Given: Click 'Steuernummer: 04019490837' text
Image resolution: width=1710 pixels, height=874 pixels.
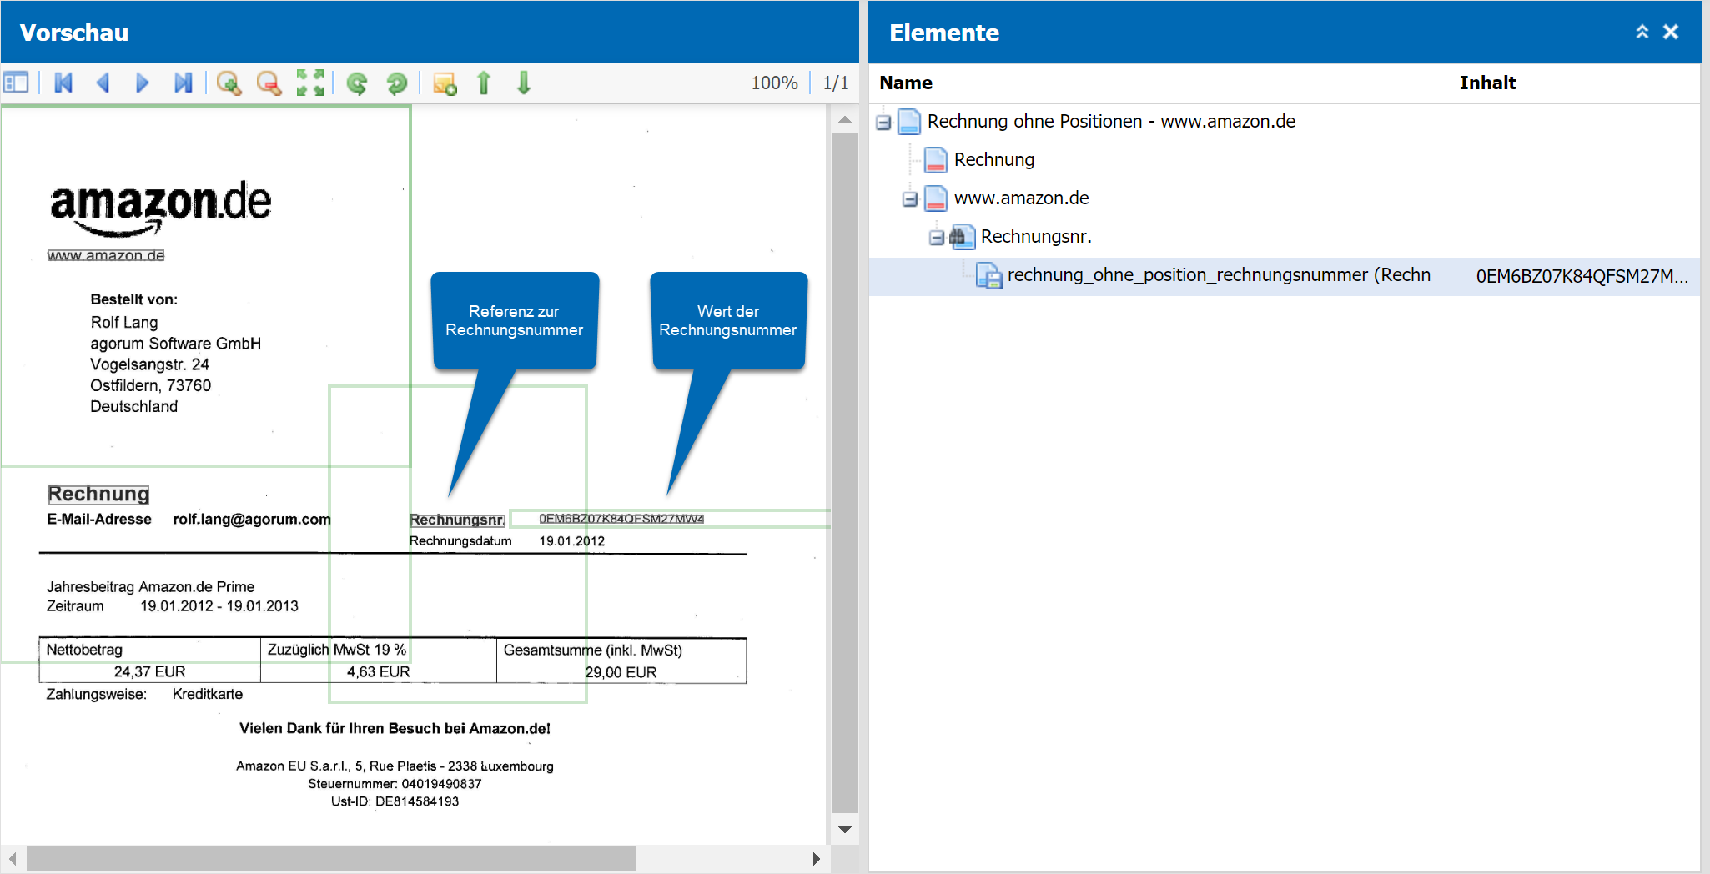Looking at the screenshot, I should click(395, 784).
